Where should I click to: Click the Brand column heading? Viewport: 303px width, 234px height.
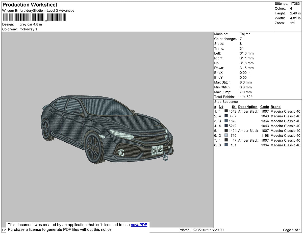click(x=275, y=107)
